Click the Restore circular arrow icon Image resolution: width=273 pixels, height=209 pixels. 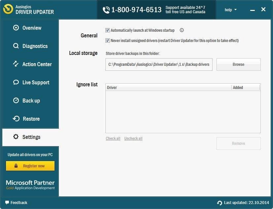point(16,119)
